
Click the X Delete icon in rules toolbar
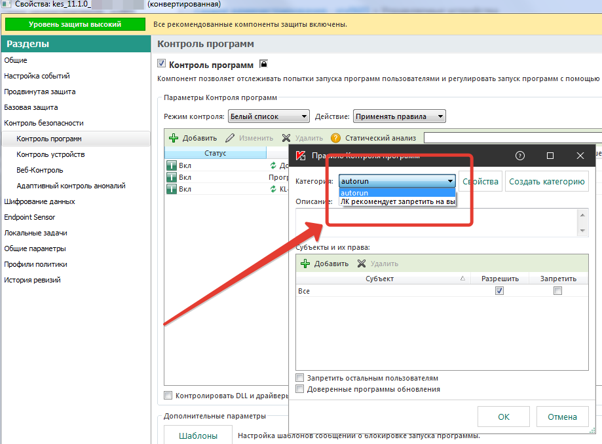pyautogui.click(x=286, y=138)
